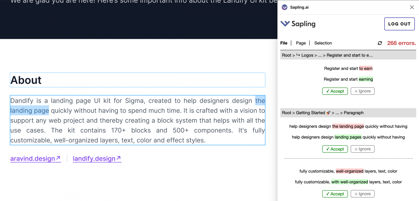Viewport: 419px width, 201px height.
Task: Click the refresh icon to rescan errors
Action: point(380,43)
